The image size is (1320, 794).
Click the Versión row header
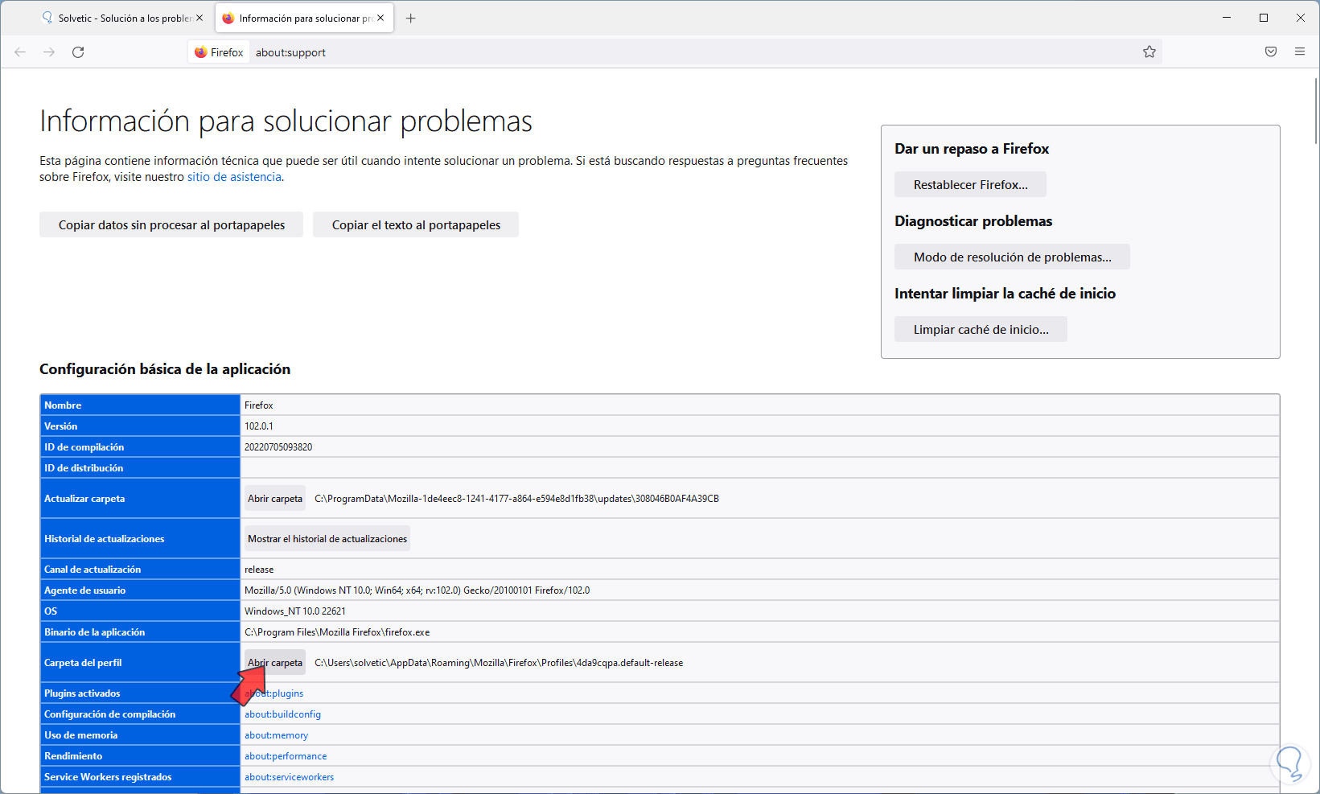[x=140, y=426]
